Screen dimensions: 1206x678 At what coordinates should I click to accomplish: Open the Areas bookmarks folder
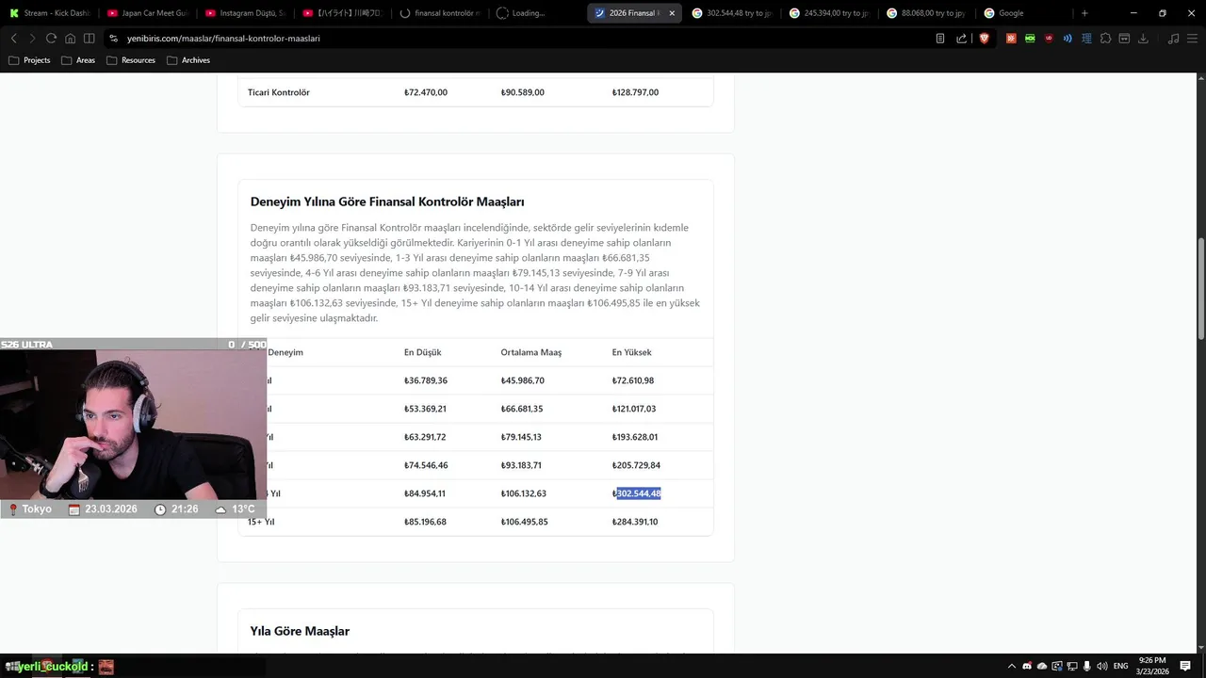78,60
